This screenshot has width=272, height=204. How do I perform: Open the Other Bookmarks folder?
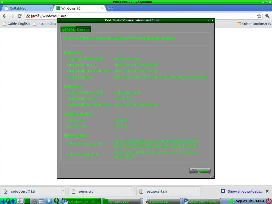tap(254, 24)
